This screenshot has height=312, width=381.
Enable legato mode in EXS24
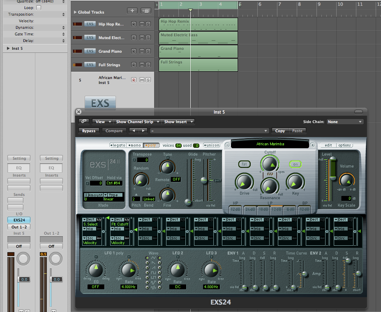(x=118, y=145)
